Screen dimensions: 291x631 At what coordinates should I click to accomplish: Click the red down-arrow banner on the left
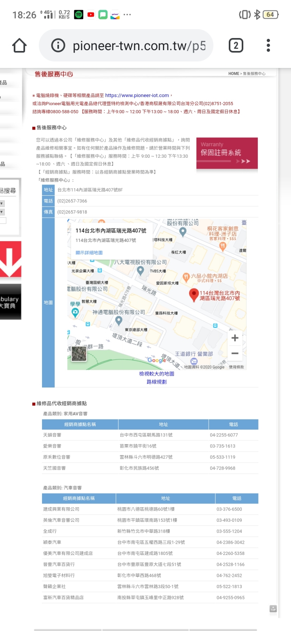coord(11,259)
